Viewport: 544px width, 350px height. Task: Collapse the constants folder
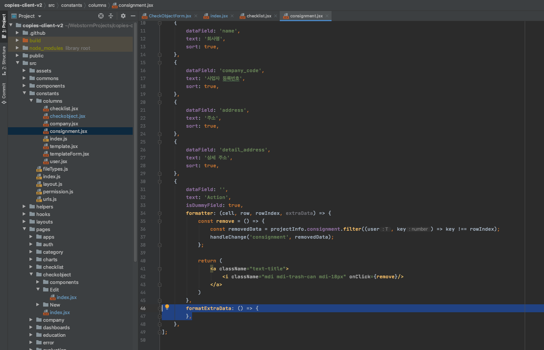click(24, 93)
